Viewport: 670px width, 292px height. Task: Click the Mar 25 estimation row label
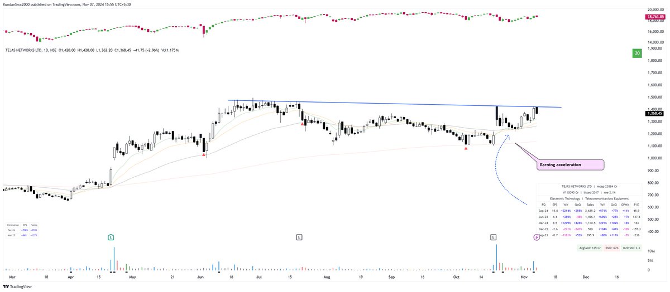(x=12, y=236)
